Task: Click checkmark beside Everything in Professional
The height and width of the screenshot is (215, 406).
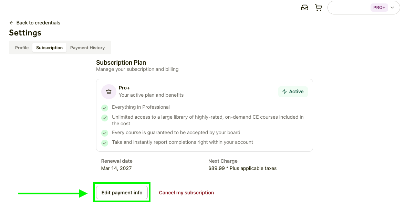Action: (105, 108)
